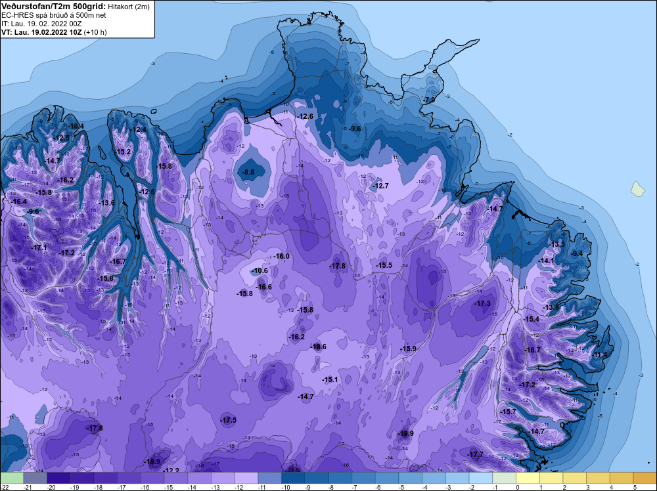The width and height of the screenshot is (657, 491).
Task: Click the -17.1 temperature value
Action: tap(39, 248)
